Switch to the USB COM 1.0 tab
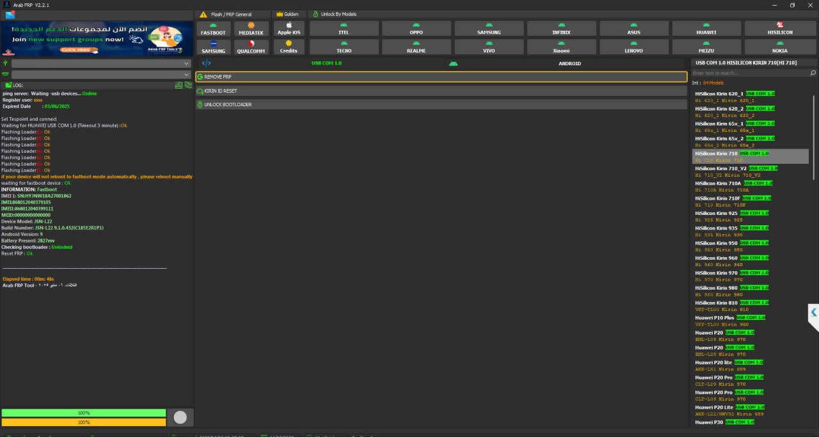 click(321, 63)
